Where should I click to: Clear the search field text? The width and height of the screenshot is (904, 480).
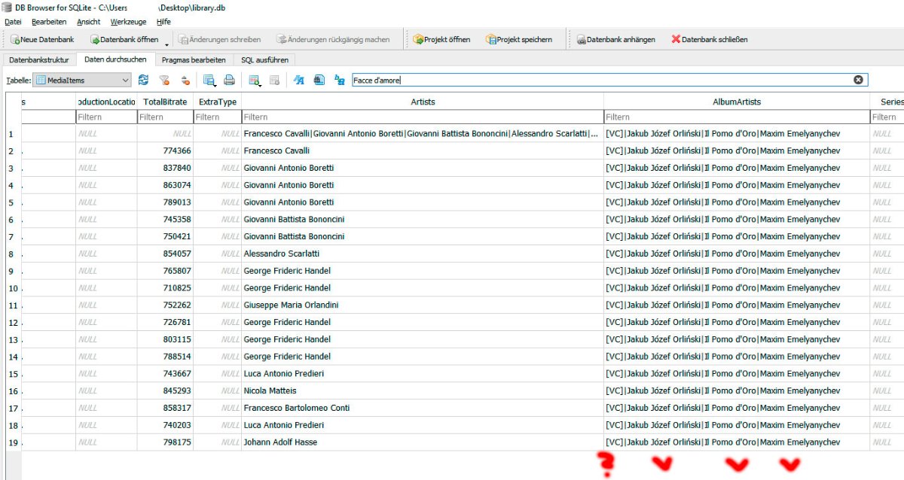(x=858, y=80)
